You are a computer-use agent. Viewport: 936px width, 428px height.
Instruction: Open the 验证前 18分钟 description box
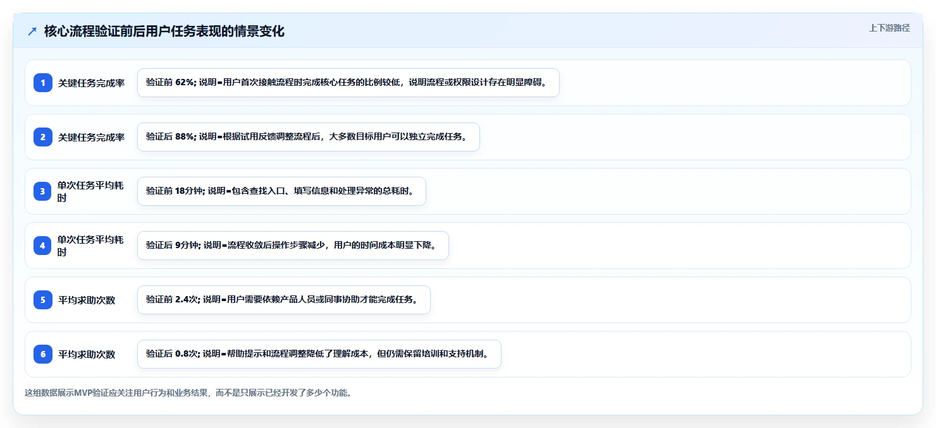281,191
